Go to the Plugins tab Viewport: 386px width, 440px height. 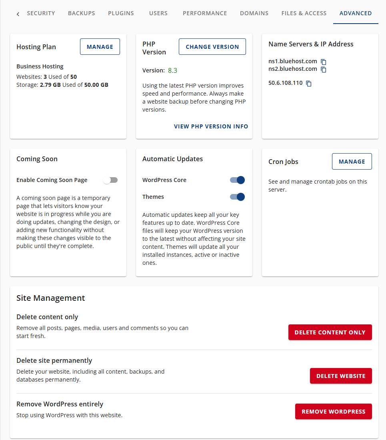tap(121, 13)
